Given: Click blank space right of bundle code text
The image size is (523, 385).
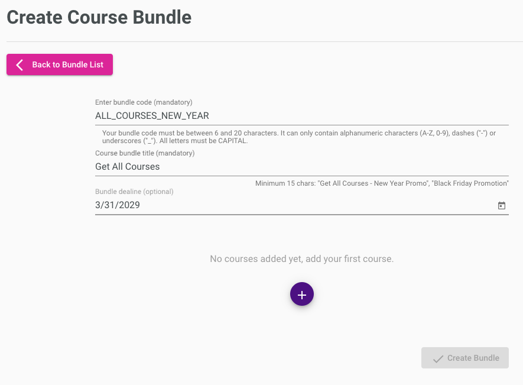Looking at the screenshot, I should (359, 116).
